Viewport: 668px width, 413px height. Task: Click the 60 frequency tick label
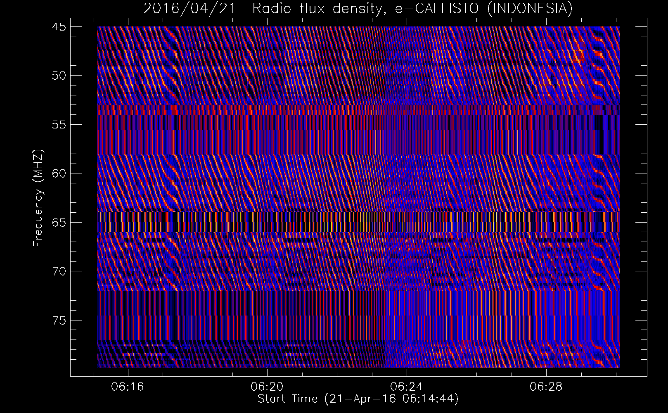pyautogui.click(x=59, y=173)
